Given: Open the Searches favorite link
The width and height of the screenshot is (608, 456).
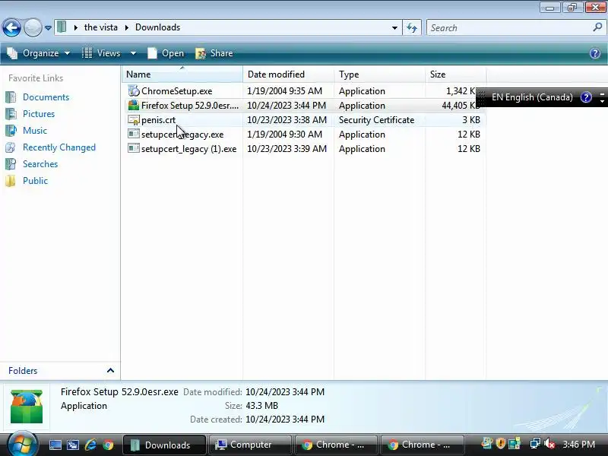Looking at the screenshot, I should (40, 164).
